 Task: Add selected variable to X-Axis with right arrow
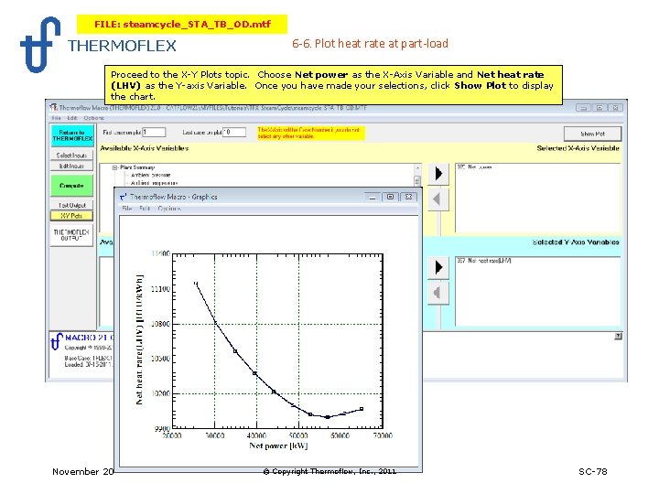tap(438, 174)
